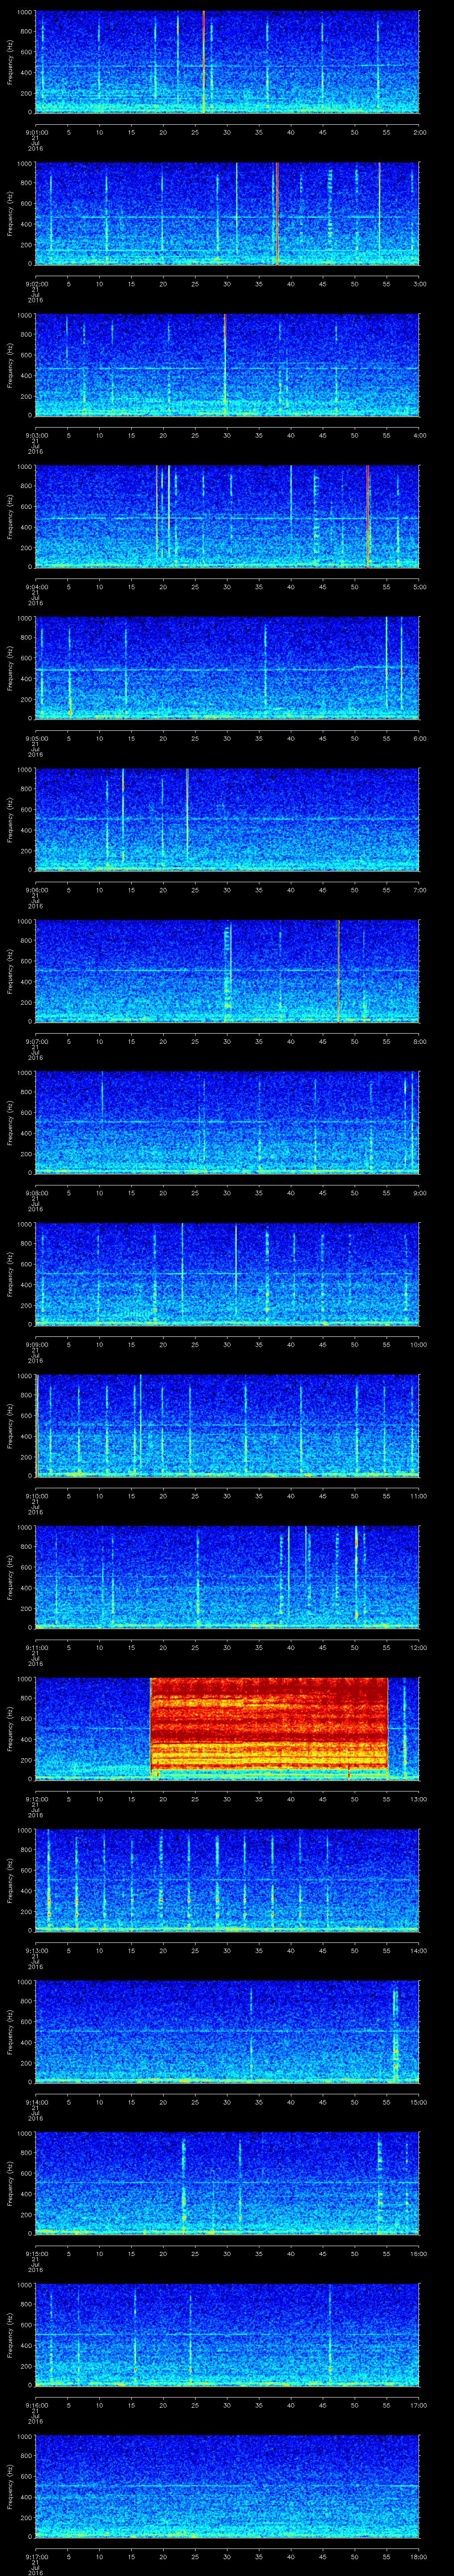Click the spectrogram panel starting at 9:10:00

(x=227, y=1425)
